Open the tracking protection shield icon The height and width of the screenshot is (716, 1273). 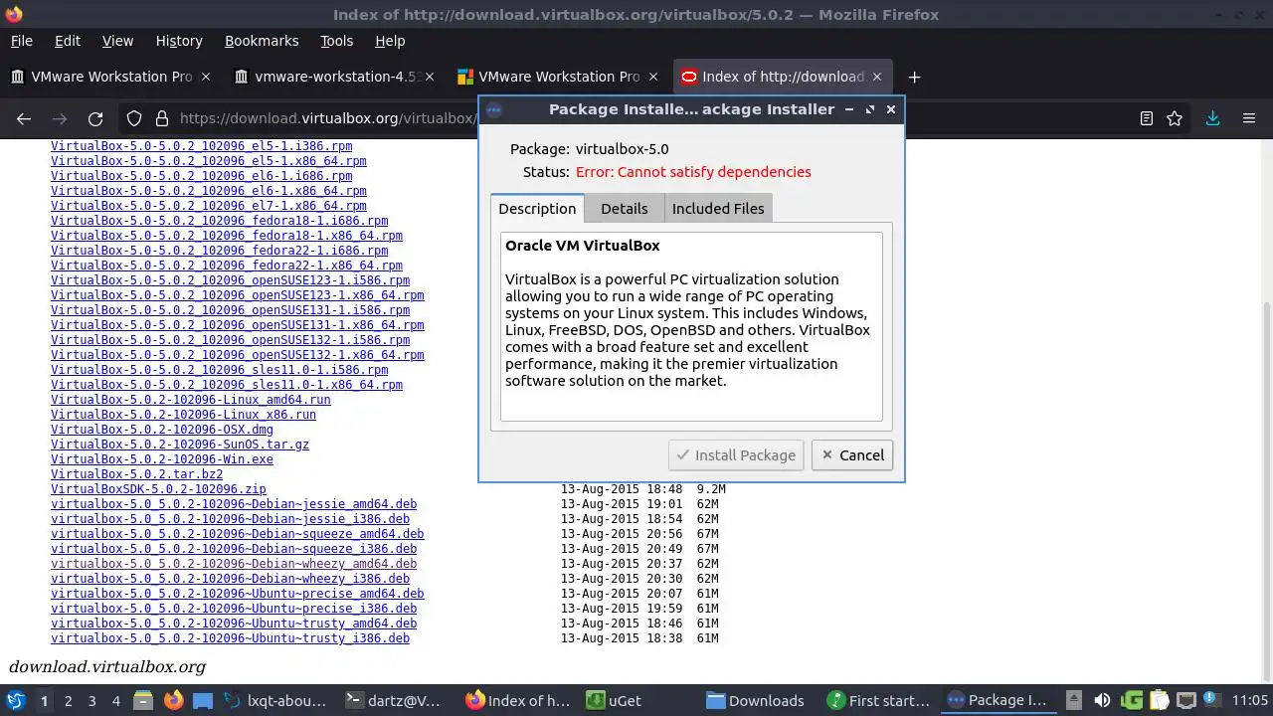click(x=134, y=118)
